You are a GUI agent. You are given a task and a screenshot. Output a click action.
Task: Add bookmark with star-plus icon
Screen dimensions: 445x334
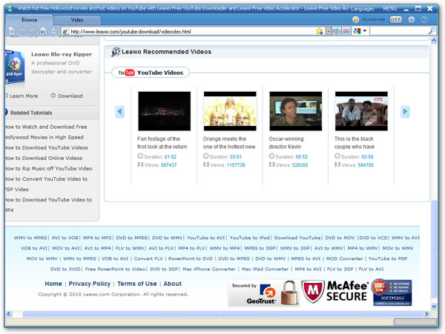pyautogui.click(x=320, y=31)
